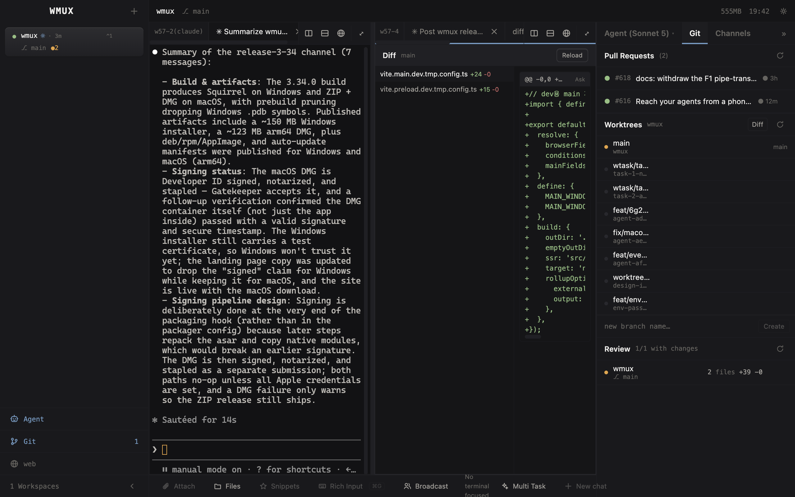Screen dimensions: 795x497
Task: Select the diff tab
Action: click(x=518, y=32)
